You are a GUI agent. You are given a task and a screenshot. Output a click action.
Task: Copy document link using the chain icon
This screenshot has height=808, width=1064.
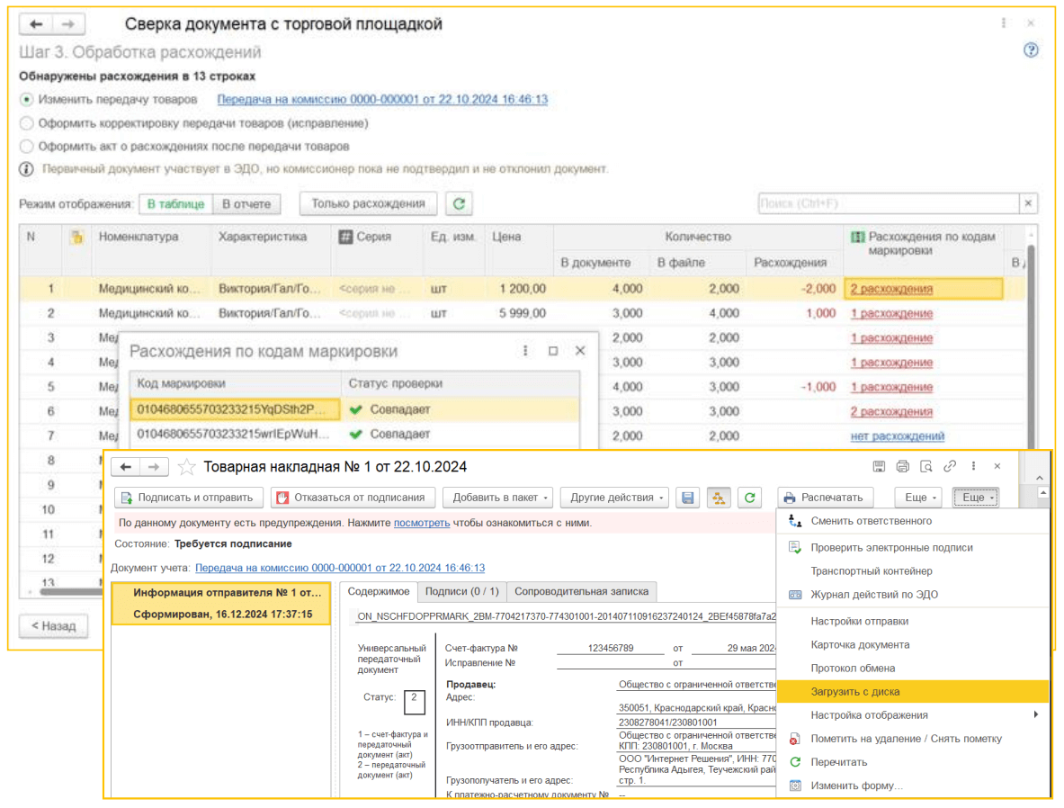pos(950,466)
